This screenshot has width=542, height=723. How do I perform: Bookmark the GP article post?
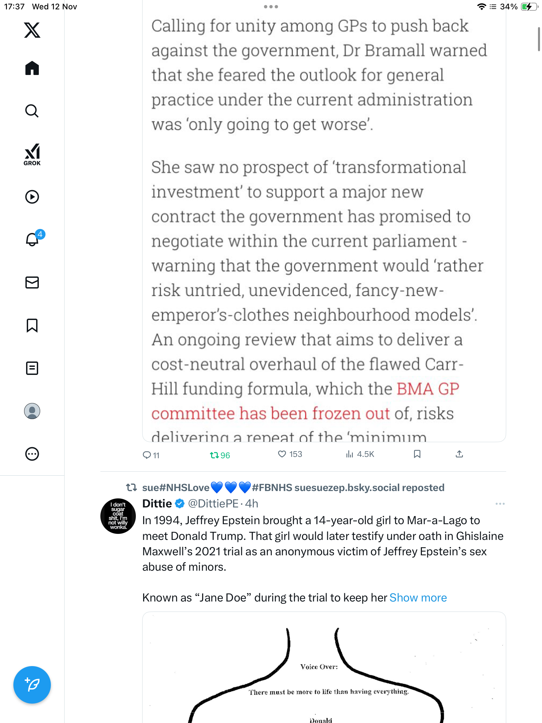(x=417, y=454)
